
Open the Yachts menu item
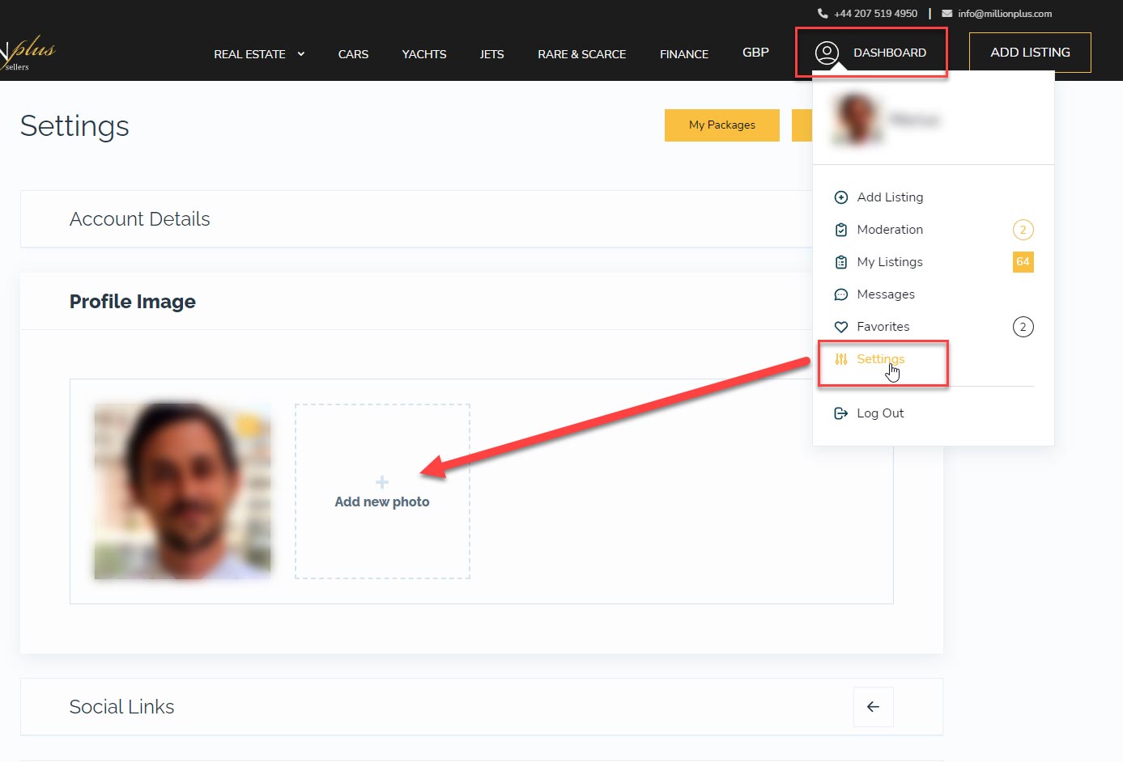tap(424, 54)
